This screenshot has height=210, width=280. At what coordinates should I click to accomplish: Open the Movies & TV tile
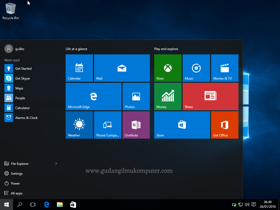point(224,68)
